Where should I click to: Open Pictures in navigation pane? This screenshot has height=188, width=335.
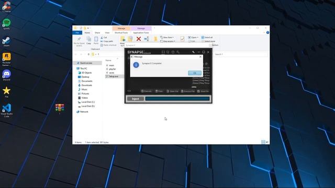(x=83, y=93)
